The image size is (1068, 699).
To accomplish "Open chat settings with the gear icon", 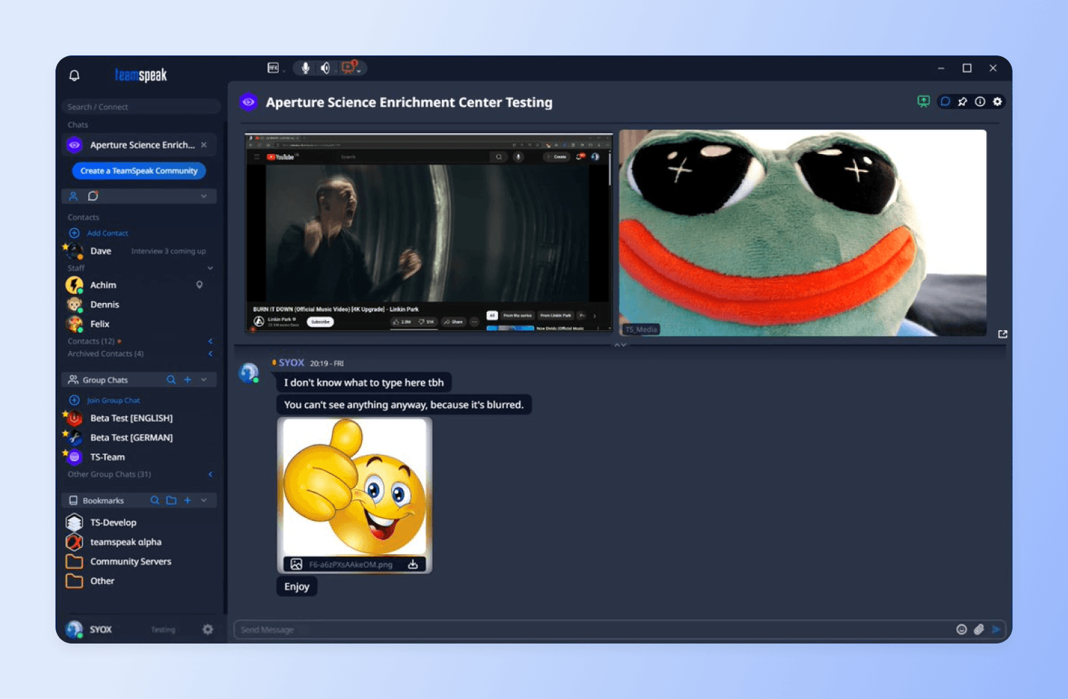I will pyautogui.click(x=997, y=101).
